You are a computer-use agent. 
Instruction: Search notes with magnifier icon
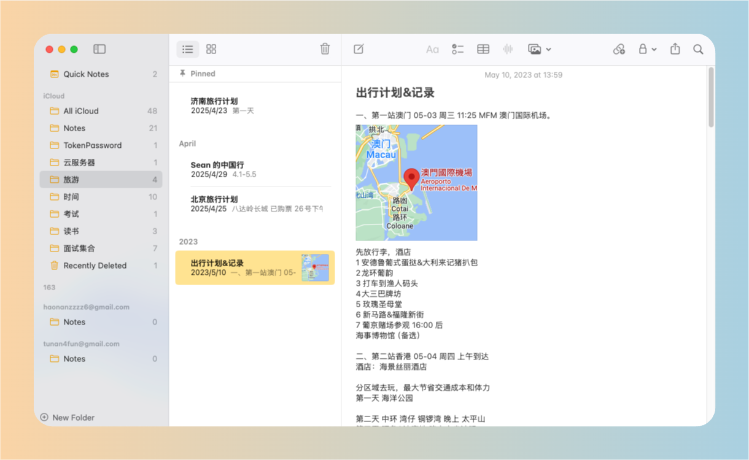698,49
